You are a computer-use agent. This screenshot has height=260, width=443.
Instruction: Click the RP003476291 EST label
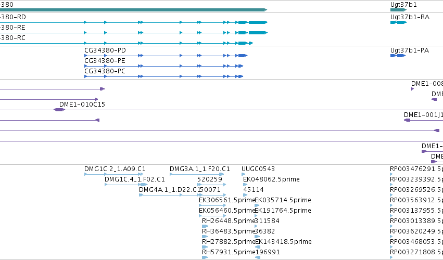coord(416,169)
